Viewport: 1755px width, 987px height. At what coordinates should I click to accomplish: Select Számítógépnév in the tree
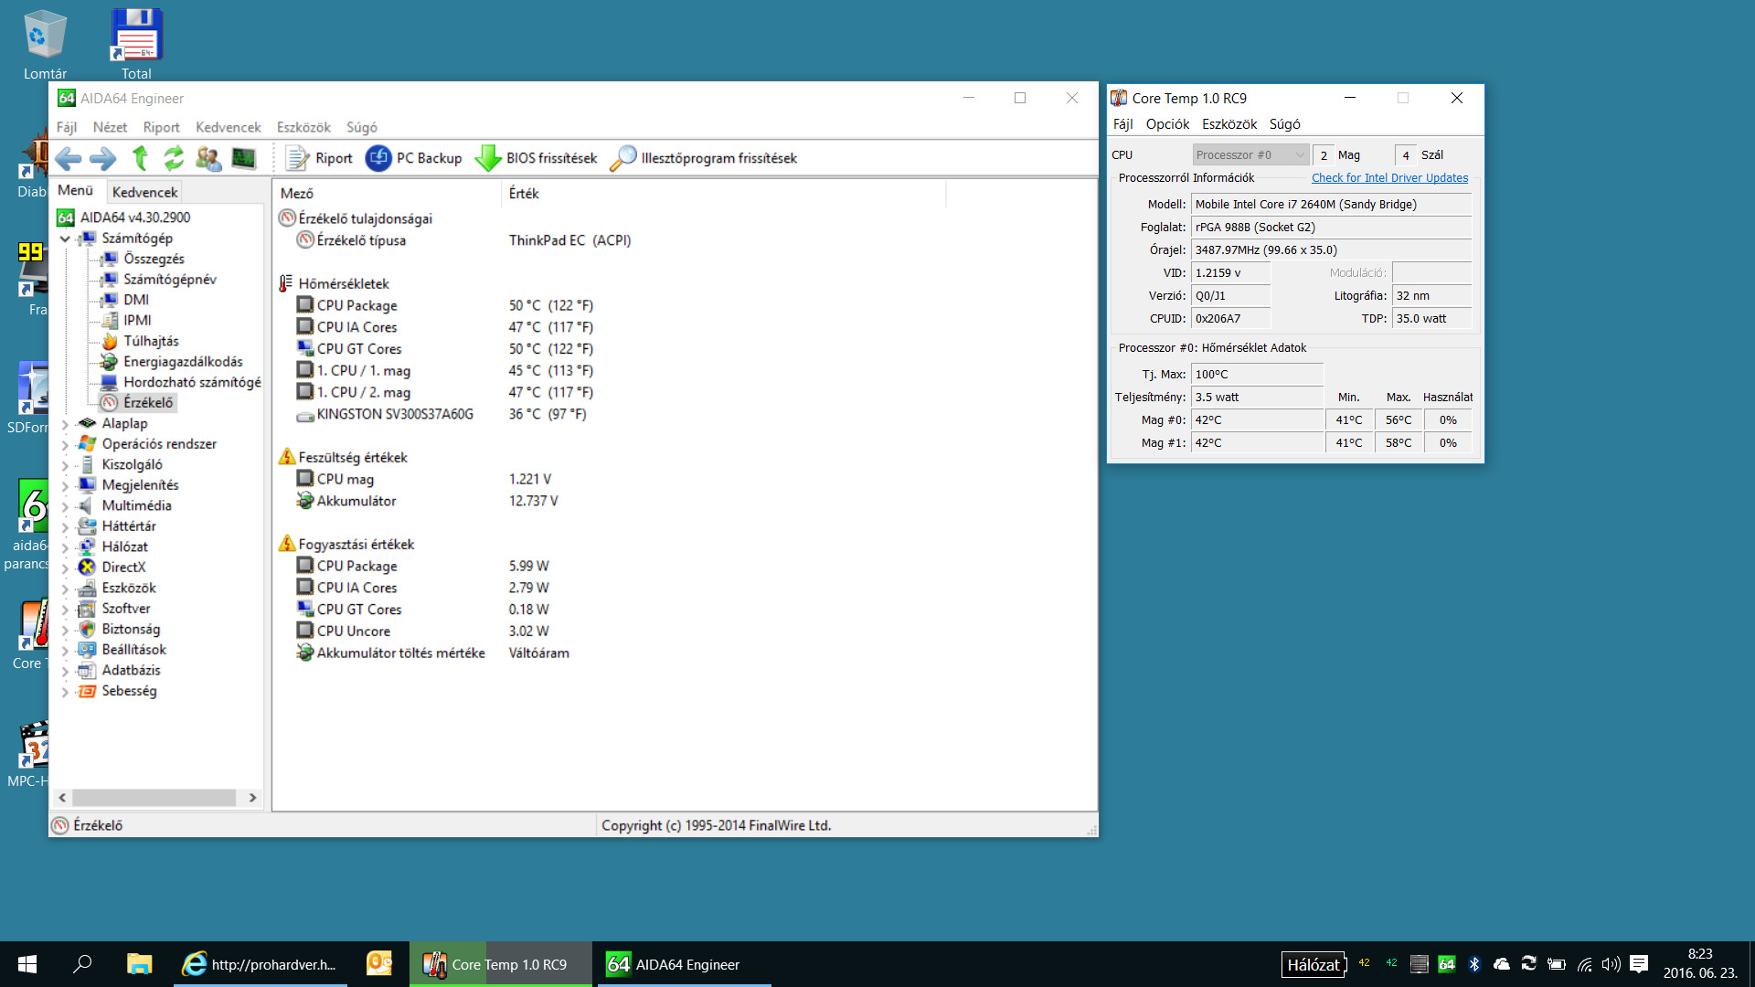[x=170, y=279]
